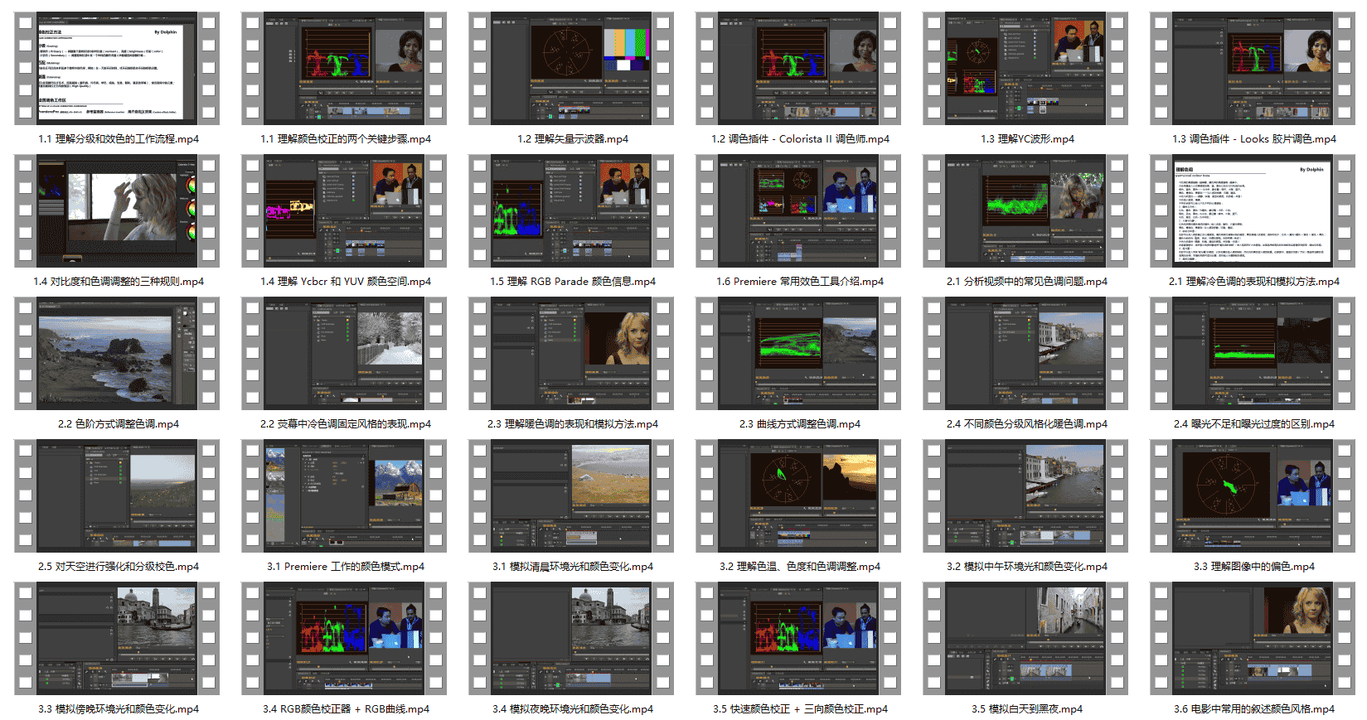Click file name "1.4 理解 Ycbcr 和 YUV 颜色空间.mp4"
The width and height of the screenshot is (1367, 720).
point(346,282)
